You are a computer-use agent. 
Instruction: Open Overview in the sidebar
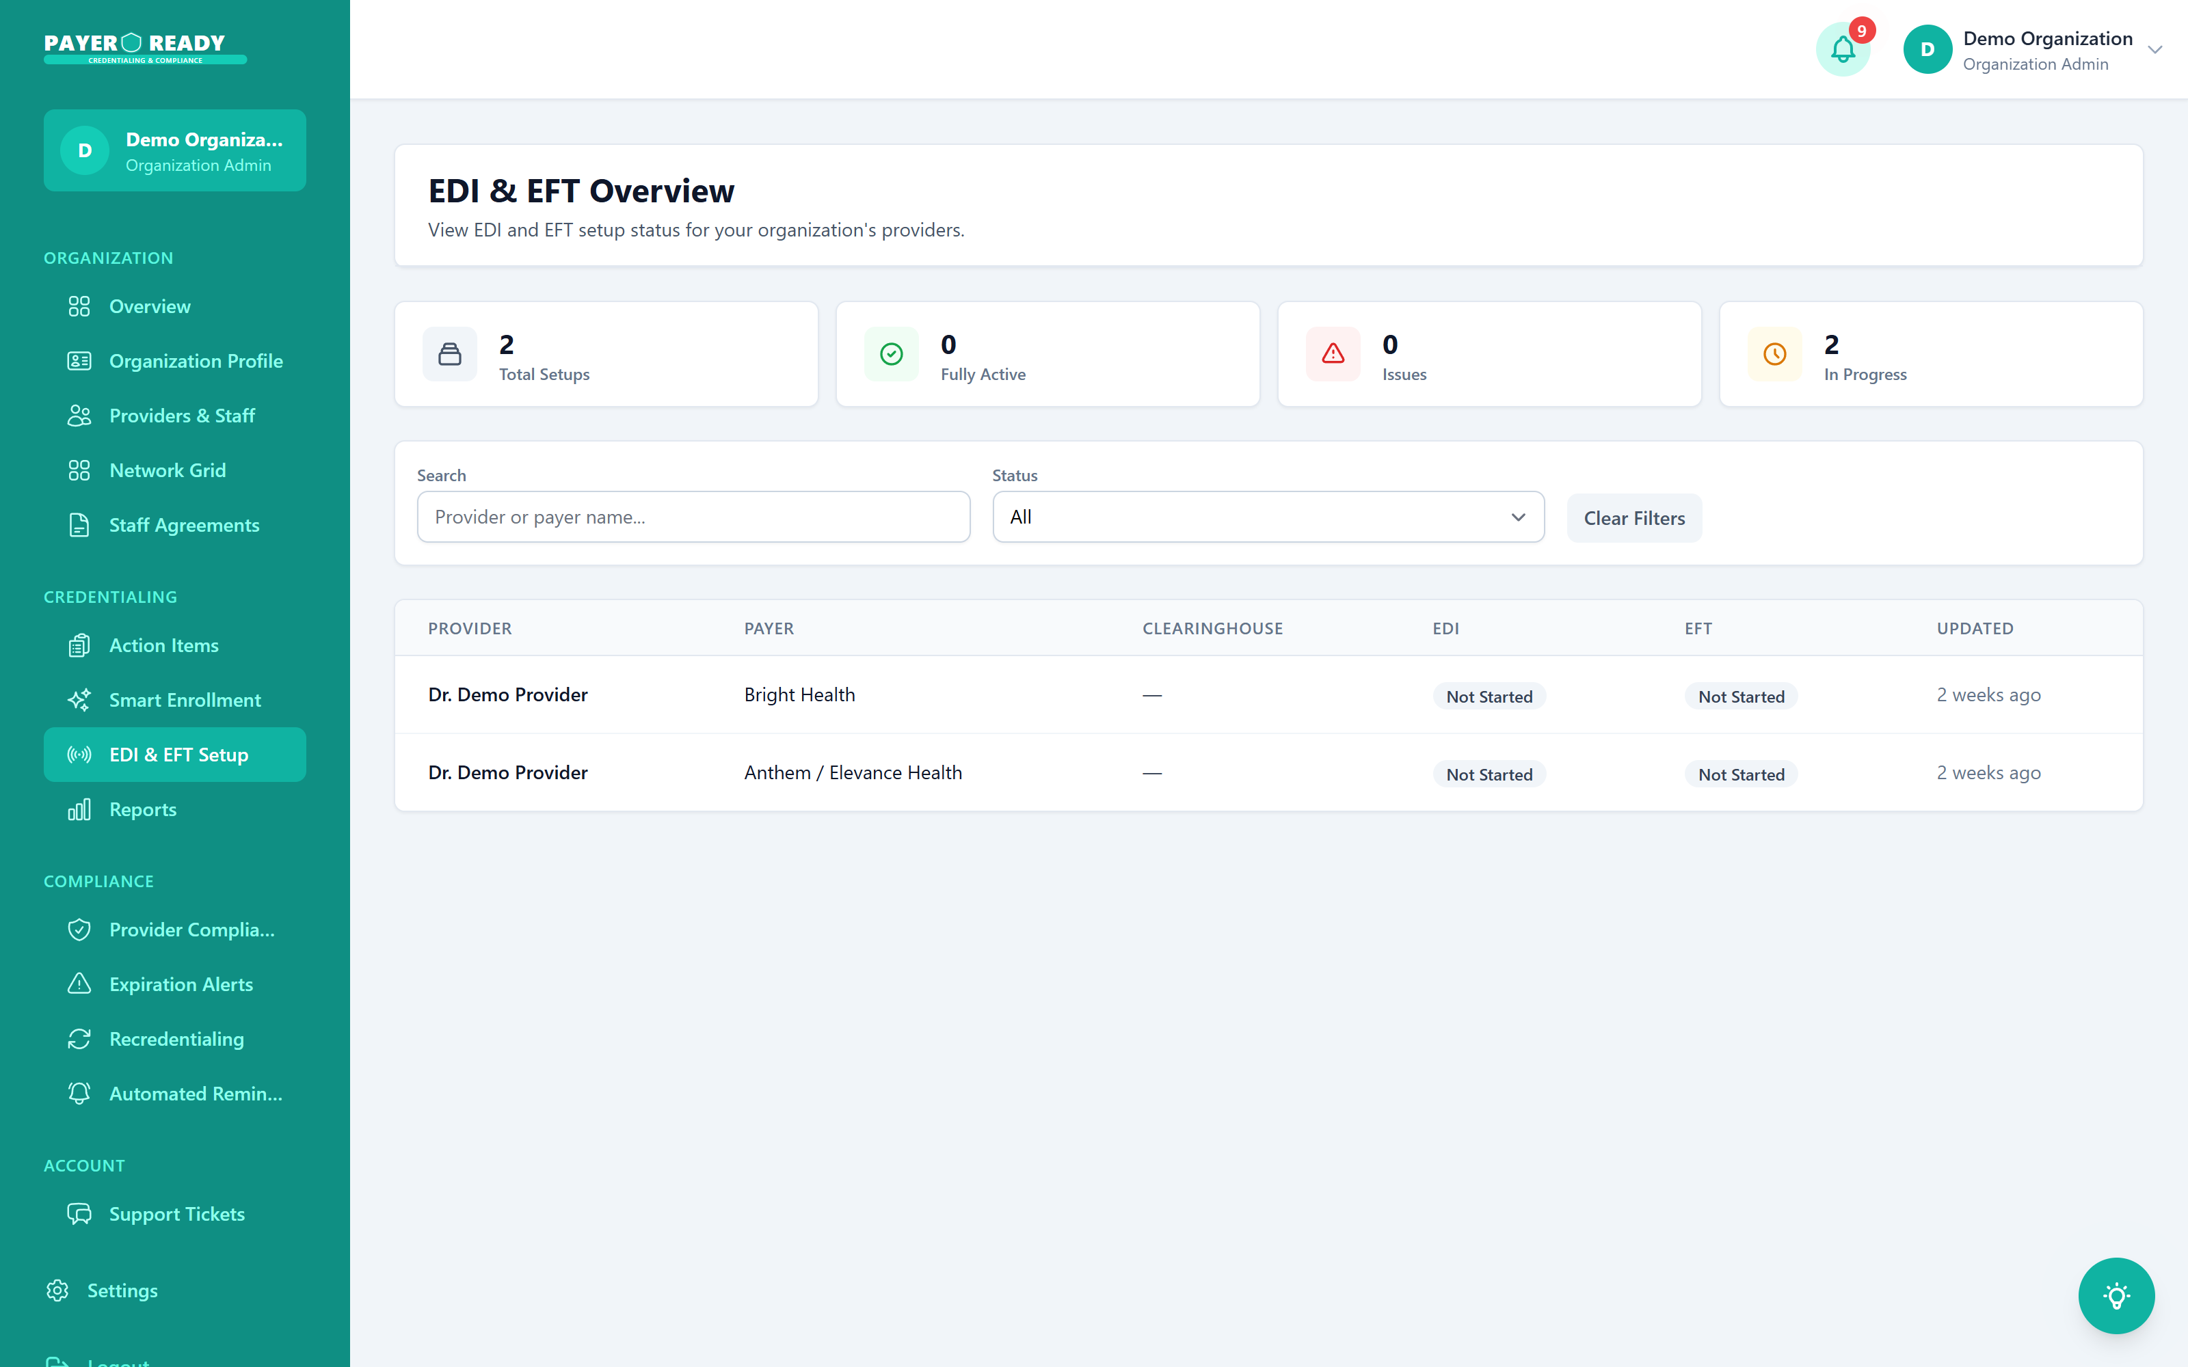[x=174, y=306]
